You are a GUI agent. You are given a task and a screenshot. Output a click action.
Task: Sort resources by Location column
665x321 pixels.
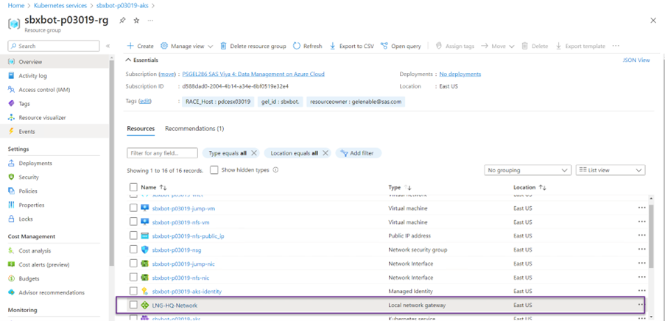pyautogui.click(x=529, y=187)
